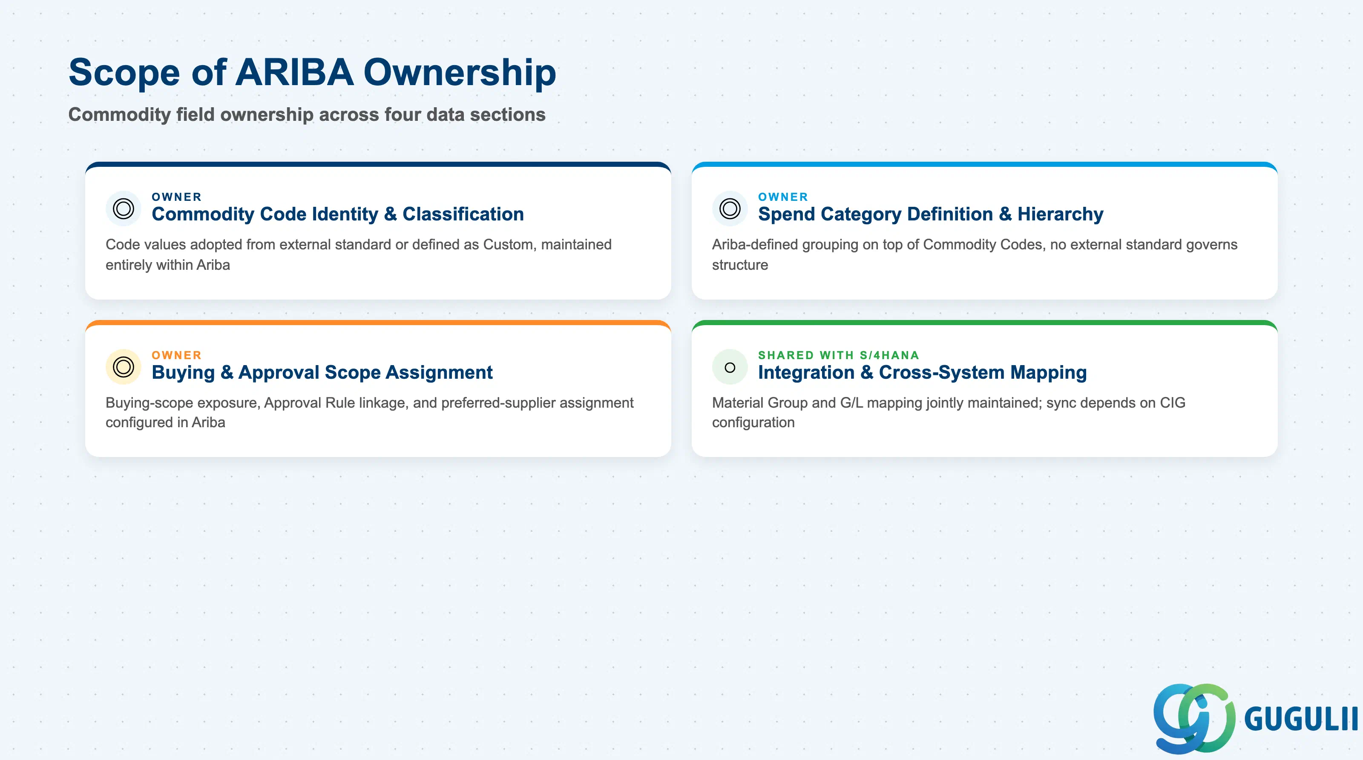
Task: Click the Integration & Cross-System Mapping heading
Action: coord(922,373)
